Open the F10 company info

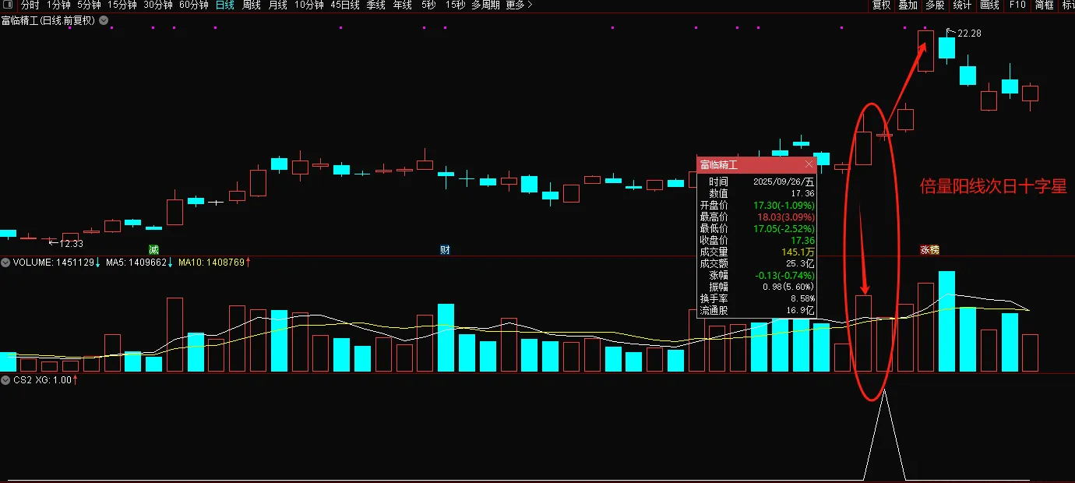pos(1017,5)
